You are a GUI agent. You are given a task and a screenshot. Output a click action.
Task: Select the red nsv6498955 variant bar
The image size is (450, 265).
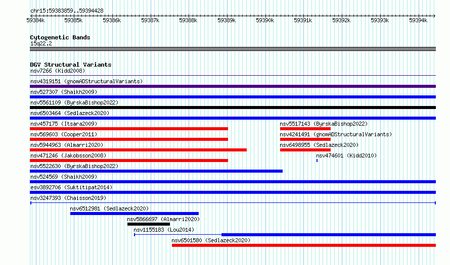305,150
